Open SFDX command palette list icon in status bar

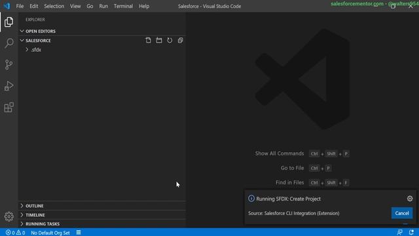[x=79, y=233]
